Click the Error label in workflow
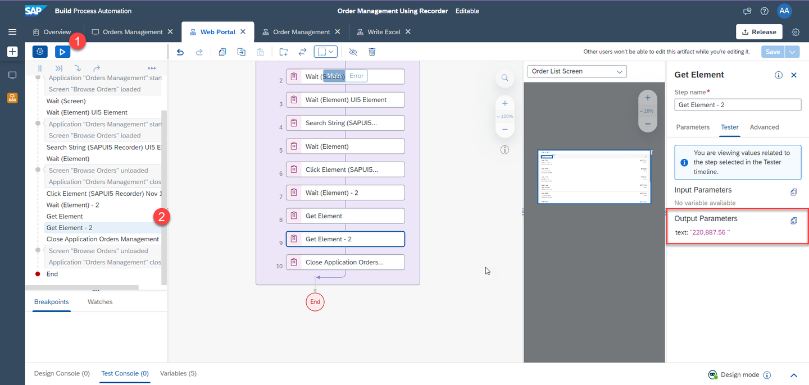 click(356, 76)
